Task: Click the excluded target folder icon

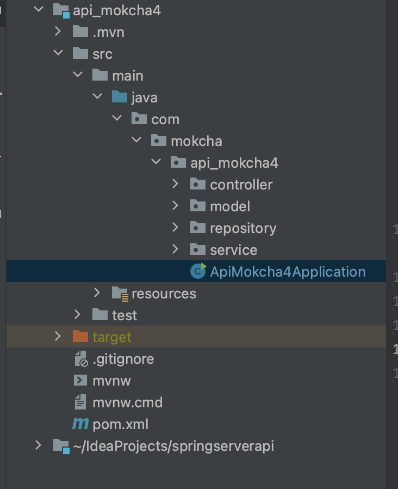Action: tap(80, 337)
